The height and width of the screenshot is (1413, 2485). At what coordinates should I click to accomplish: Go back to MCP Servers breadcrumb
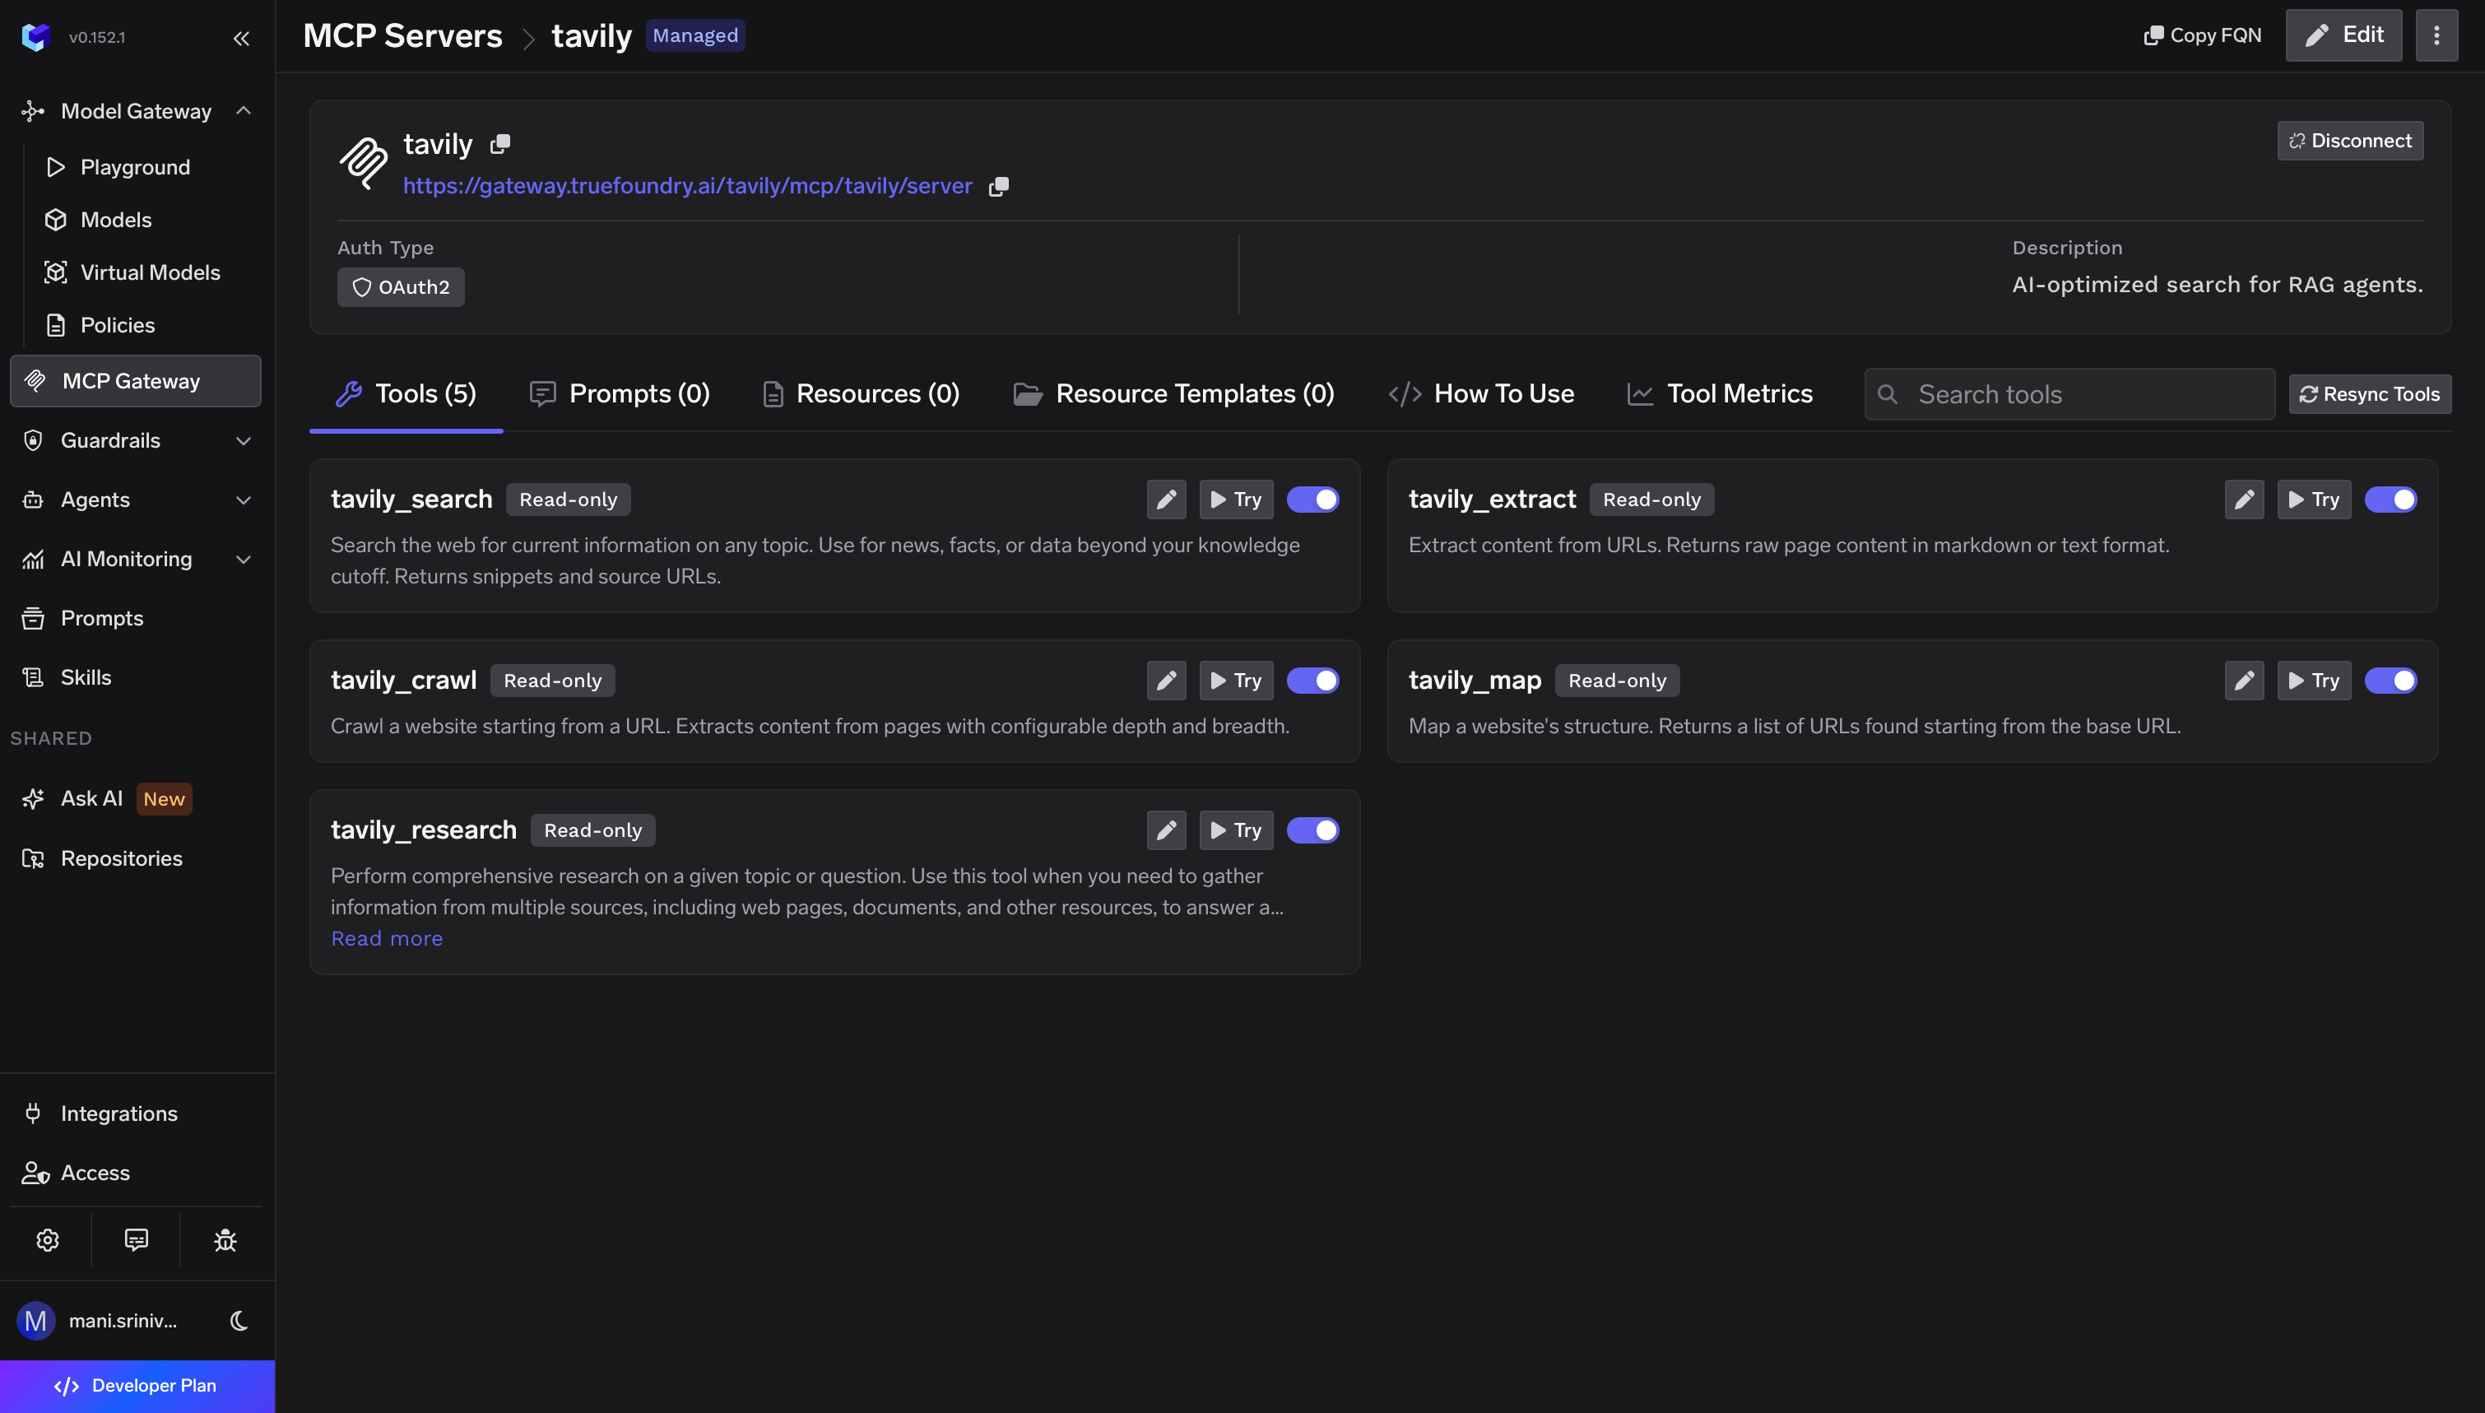[402, 36]
